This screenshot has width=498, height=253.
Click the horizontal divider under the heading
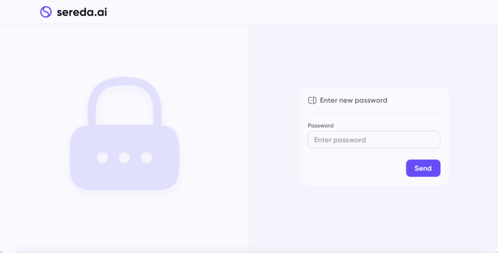click(374, 113)
